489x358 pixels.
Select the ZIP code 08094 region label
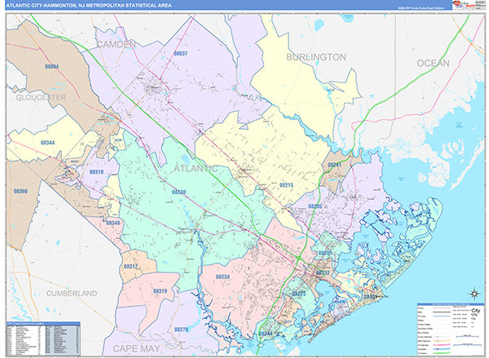pyautogui.click(x=51, y=65)
